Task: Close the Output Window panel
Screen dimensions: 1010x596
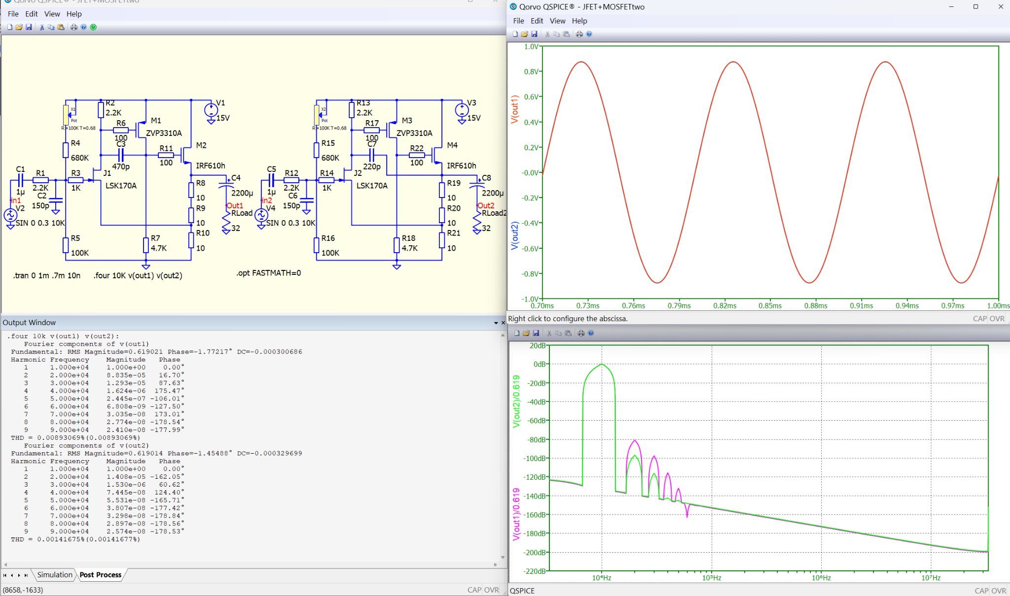Action: pos(503,323)
